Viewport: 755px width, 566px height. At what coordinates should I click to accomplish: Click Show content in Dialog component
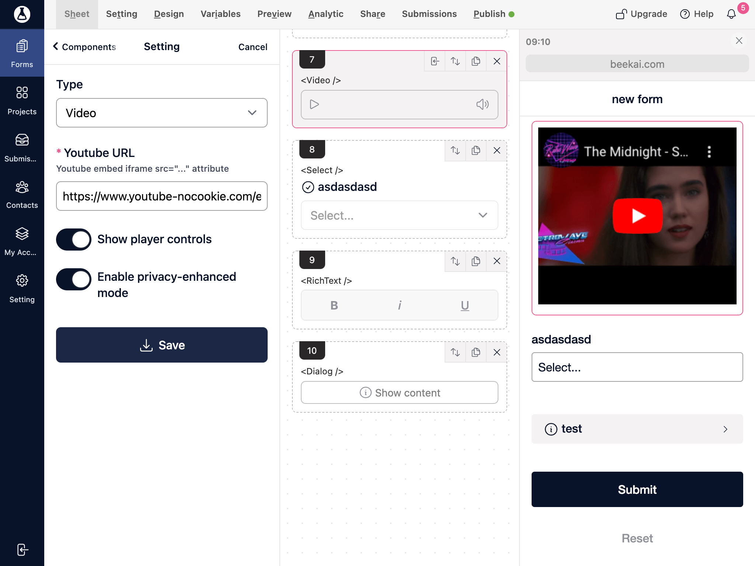pos(400,392)
